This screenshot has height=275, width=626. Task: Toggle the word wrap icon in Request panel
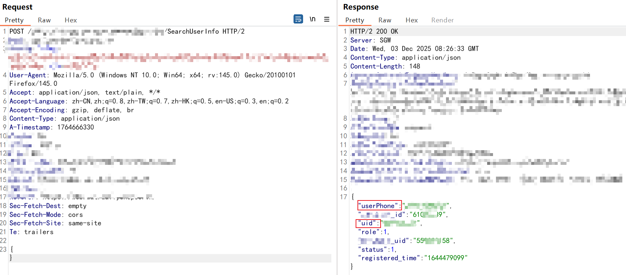click(298, 19)
